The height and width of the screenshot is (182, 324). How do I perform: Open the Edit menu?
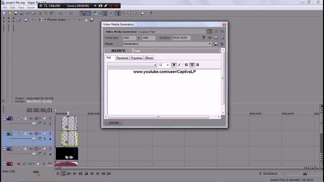click(x=13, y=8)
